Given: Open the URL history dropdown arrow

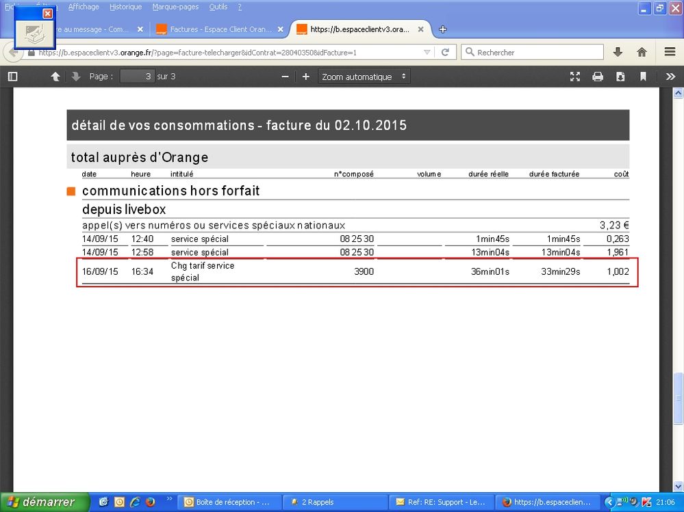Looking at the screenshot, I should [x=427, y=52].
